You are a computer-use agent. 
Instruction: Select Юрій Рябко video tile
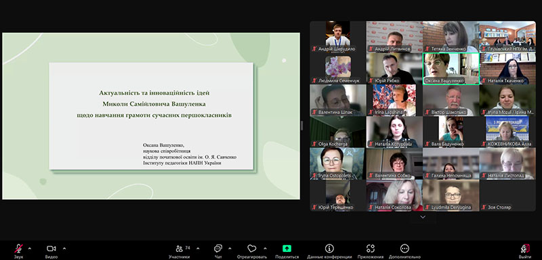point(394,68)
